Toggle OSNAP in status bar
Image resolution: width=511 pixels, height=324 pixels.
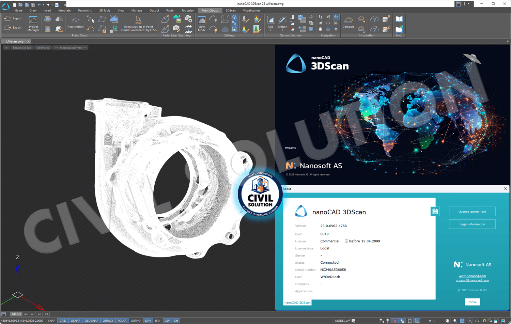[x=75, y=321]
